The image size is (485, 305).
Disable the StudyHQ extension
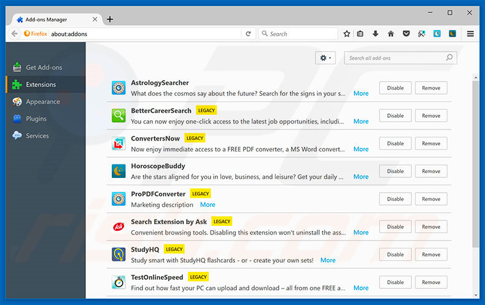click(395, 255)
